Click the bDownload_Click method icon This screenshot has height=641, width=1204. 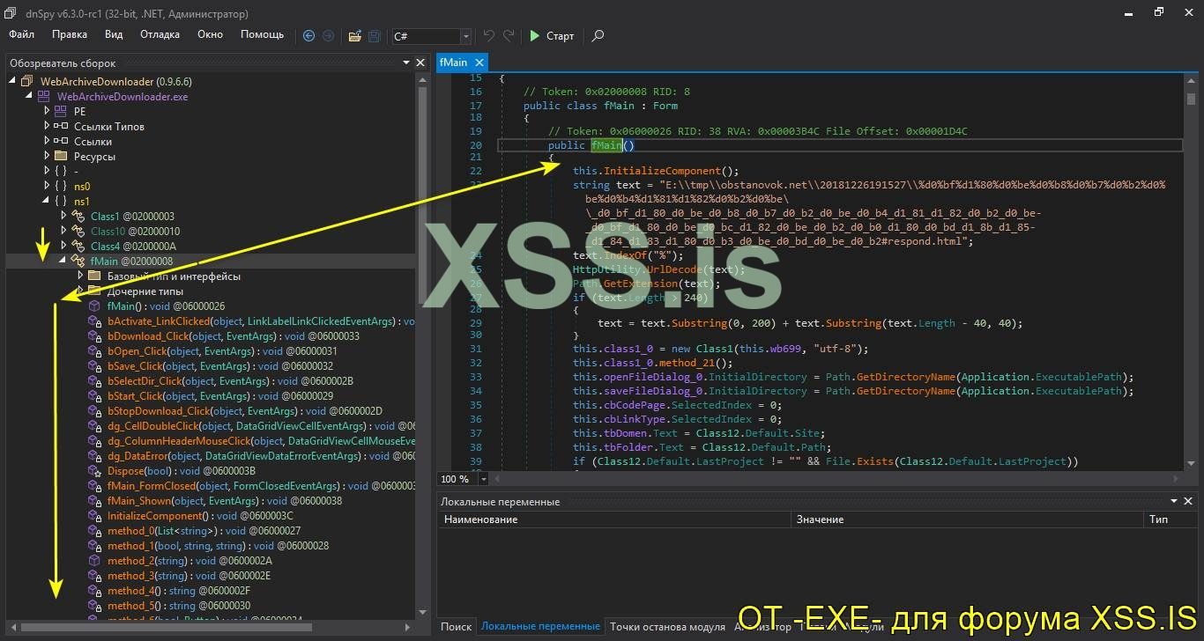(94, 336)
